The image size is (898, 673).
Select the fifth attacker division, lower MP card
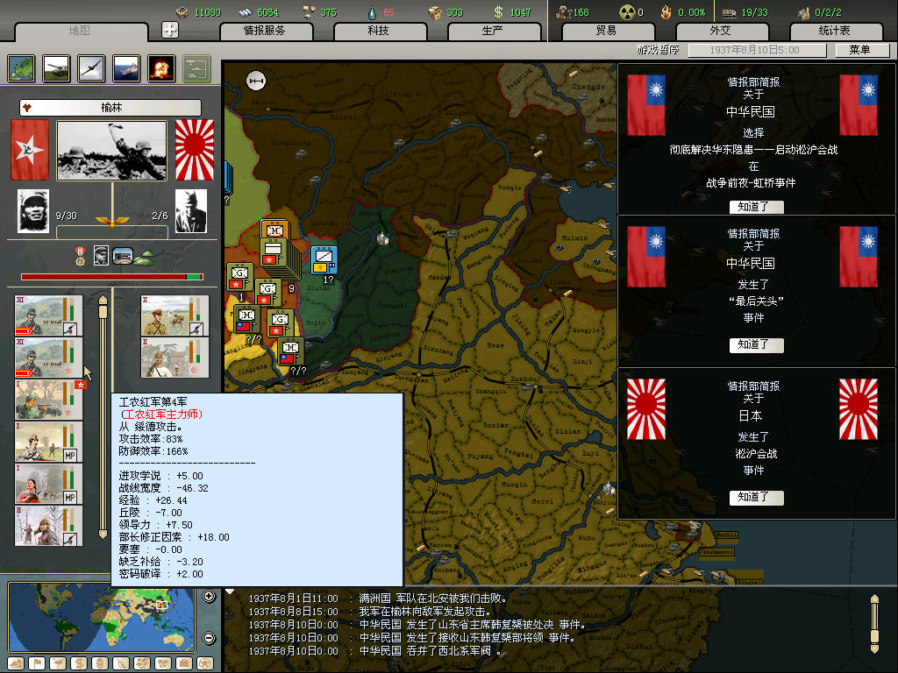[49, 484]
